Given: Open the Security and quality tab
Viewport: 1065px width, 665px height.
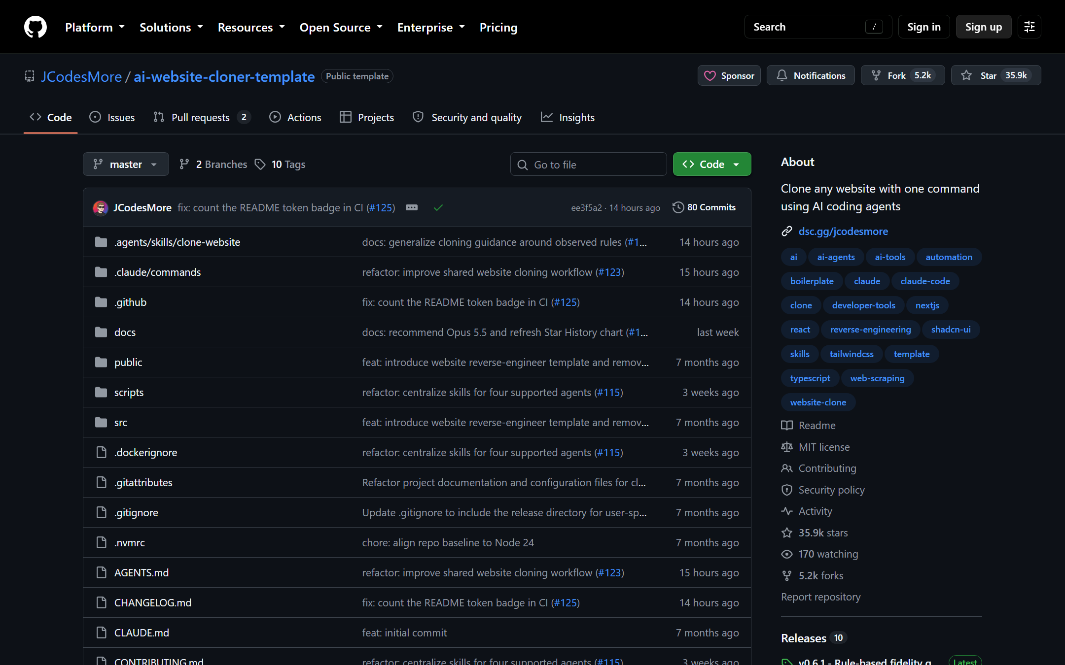Looking at the screenshot, I should 467,117.
